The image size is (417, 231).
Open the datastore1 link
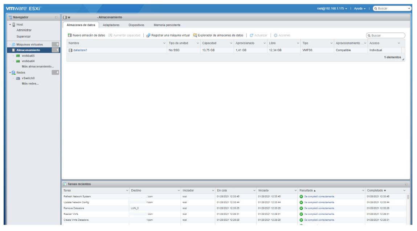(x=80, y=50)
